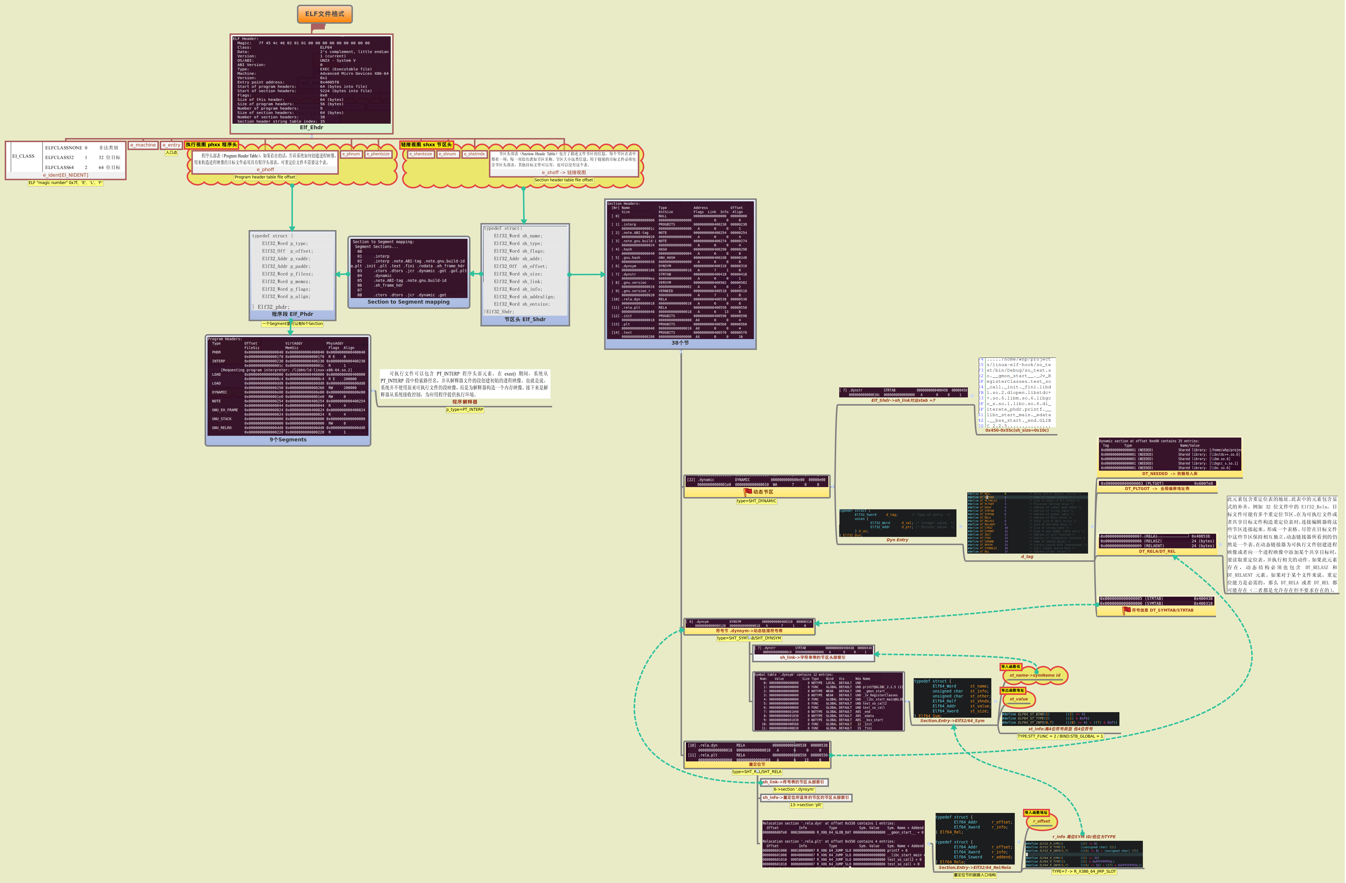
Task: Click the ELF magic number note
Action: pyautogui.click(x=66, y=183)
